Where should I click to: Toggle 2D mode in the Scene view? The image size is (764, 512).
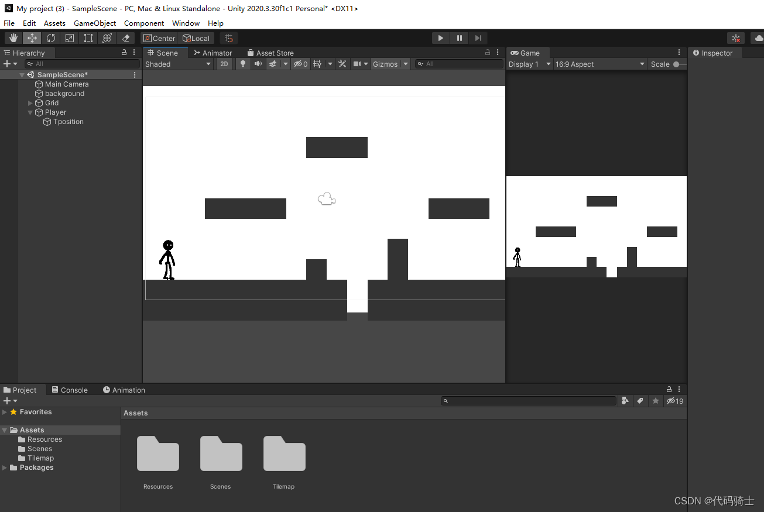(224, 64)
